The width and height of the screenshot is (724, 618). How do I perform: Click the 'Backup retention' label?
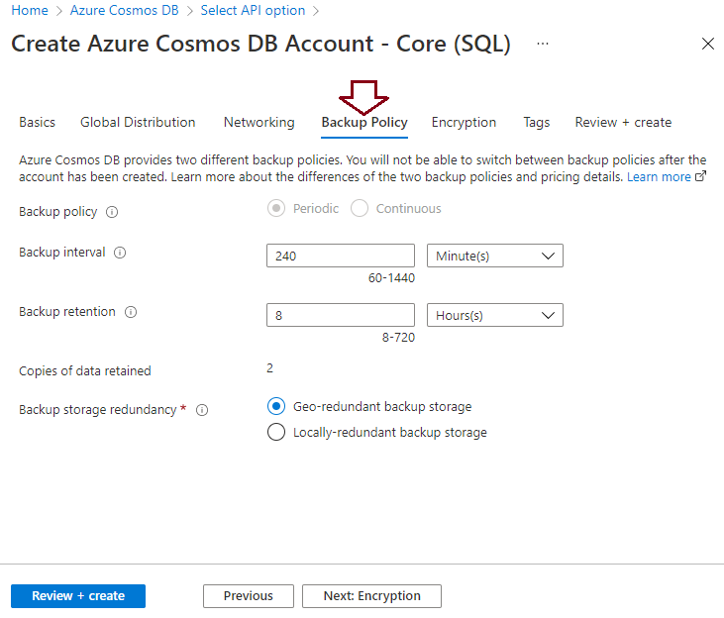pos(67,312)
